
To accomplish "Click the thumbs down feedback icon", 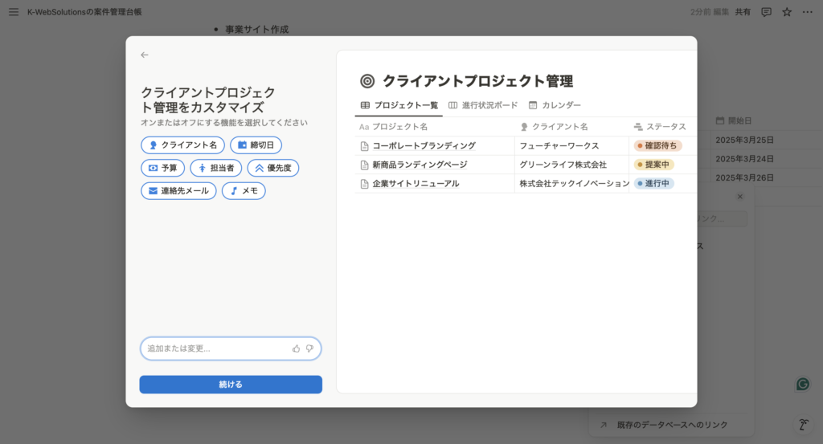I will tap(309, 348).
